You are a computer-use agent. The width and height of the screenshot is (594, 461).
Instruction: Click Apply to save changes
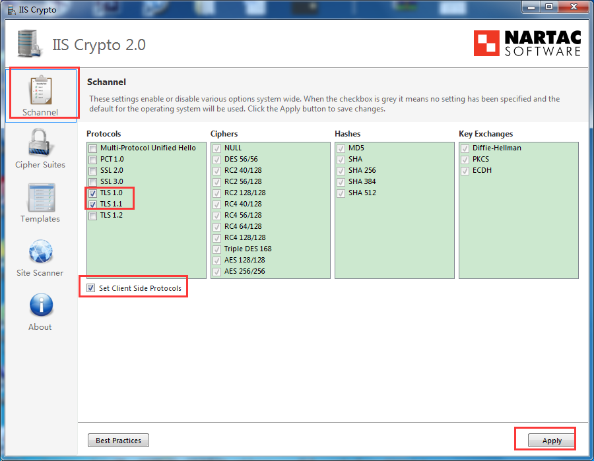pyautogui.click(x=552, y=440)
